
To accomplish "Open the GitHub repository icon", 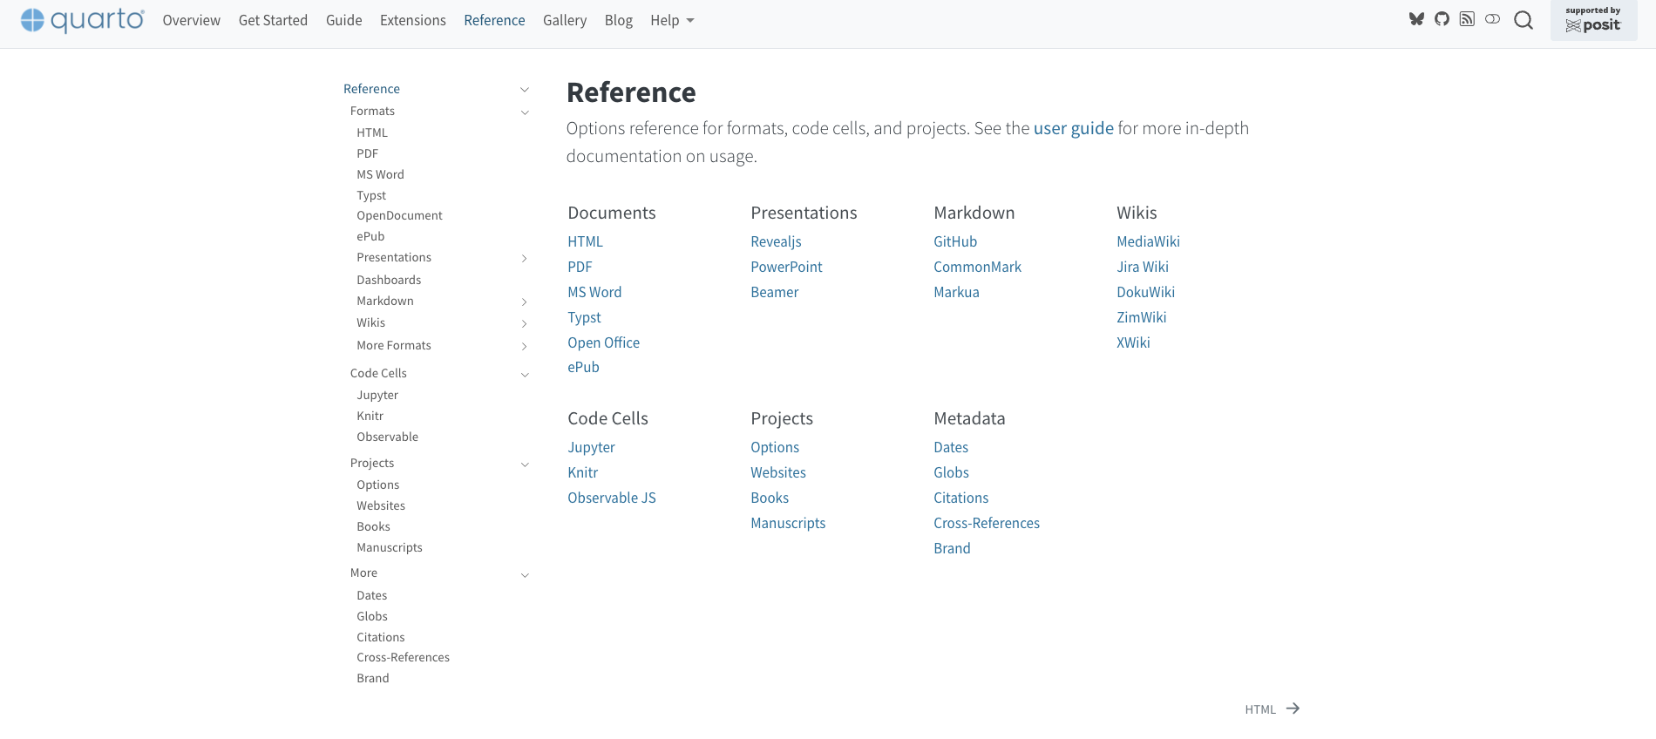I will tap(1442, 19).
